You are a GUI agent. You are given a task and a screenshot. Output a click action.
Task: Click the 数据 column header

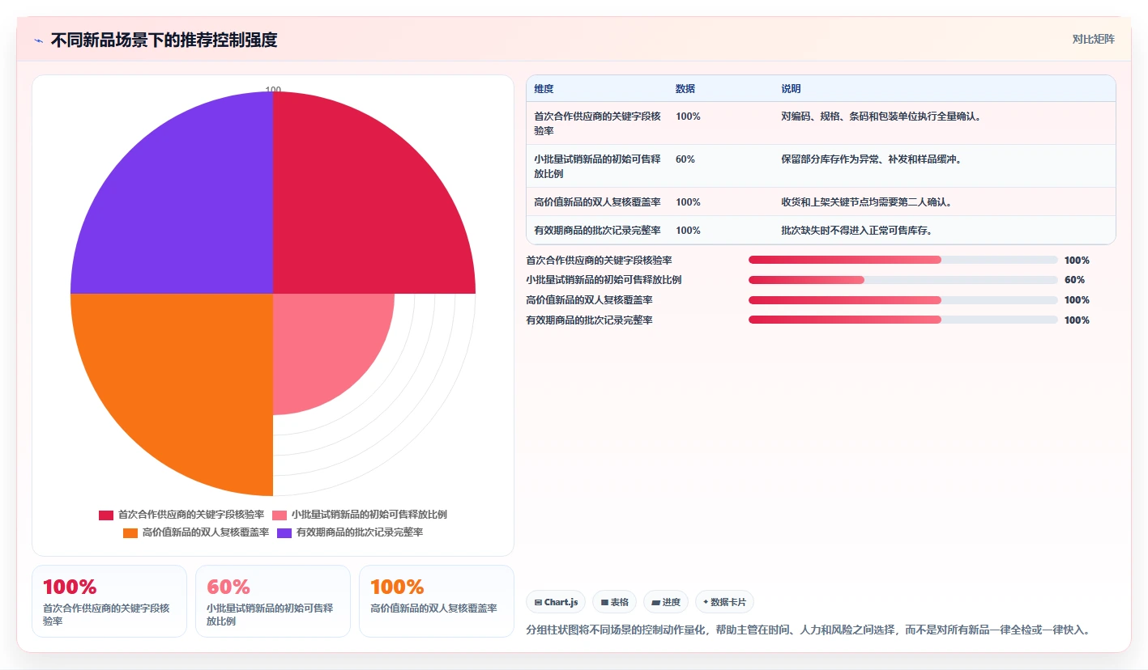click(x=685, y=89)
